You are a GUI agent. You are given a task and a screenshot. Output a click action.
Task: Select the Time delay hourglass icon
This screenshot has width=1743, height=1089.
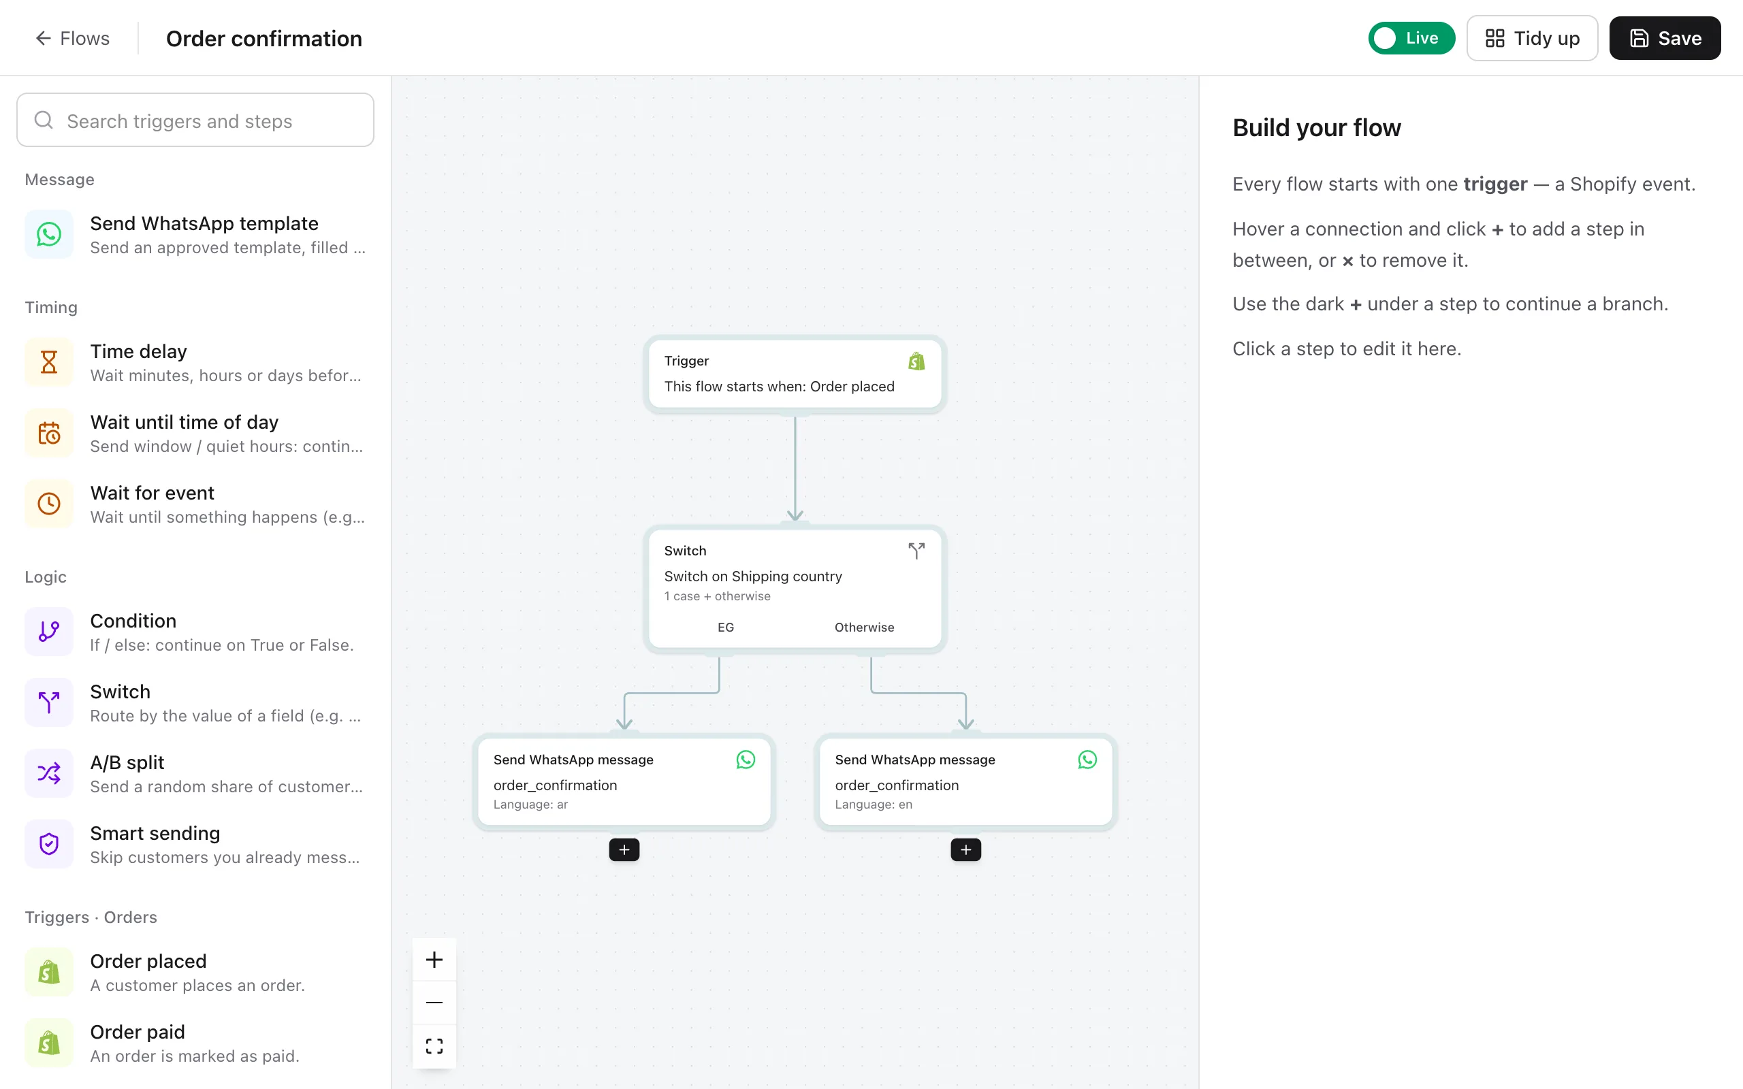49,361
